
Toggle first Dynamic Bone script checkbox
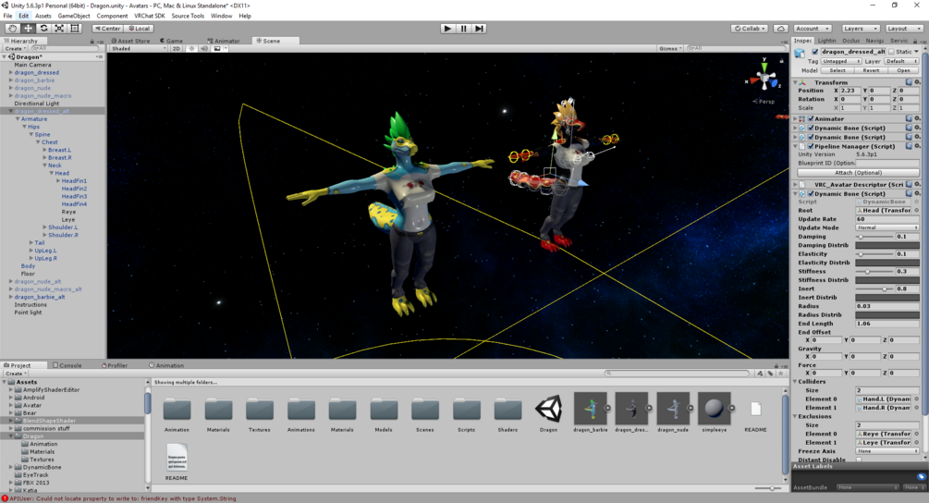point(811,128)
